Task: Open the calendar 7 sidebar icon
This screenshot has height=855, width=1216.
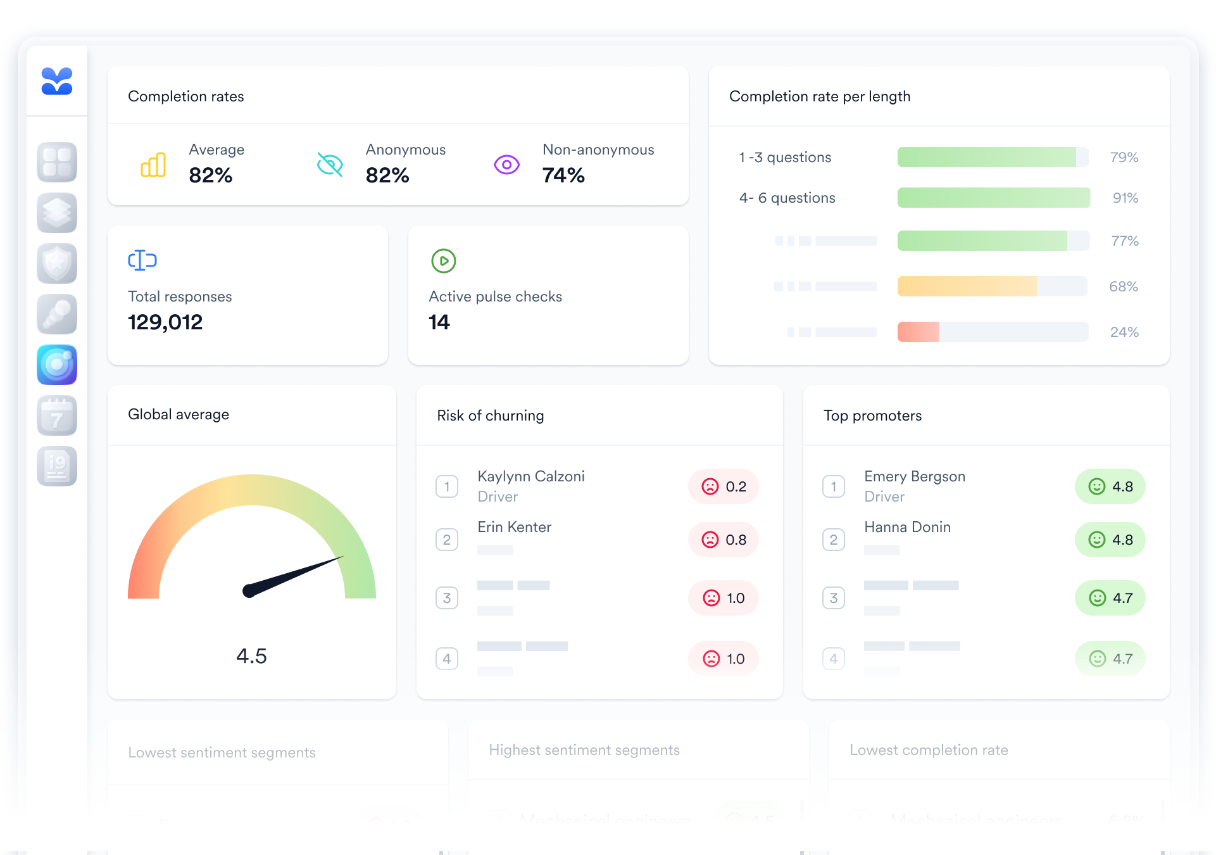Action: click(x=57, y=415)
